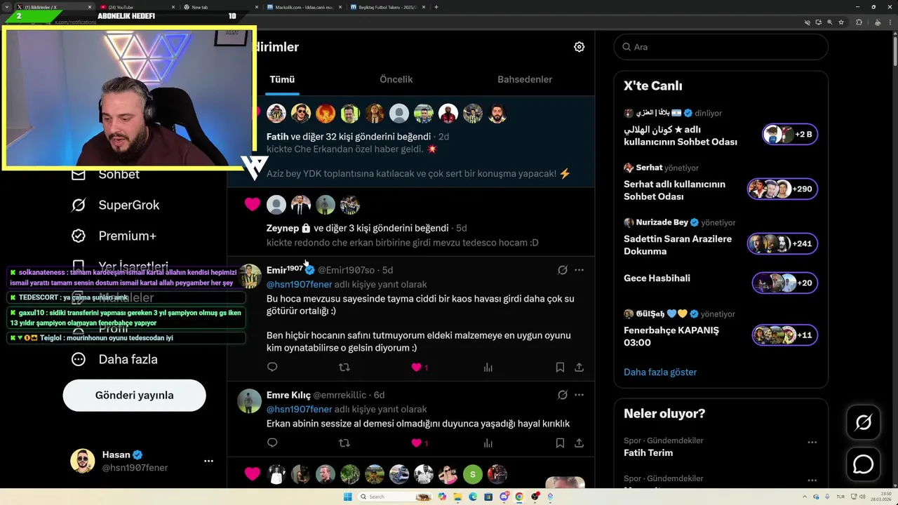Unlike Emre Kılıç's post heart
This screenshot has height=505, width=898.
pyautogui.click(x=416, y=443)
